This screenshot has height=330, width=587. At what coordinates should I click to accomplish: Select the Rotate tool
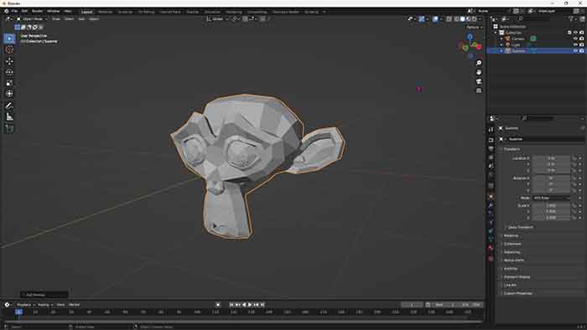(9, 72)
